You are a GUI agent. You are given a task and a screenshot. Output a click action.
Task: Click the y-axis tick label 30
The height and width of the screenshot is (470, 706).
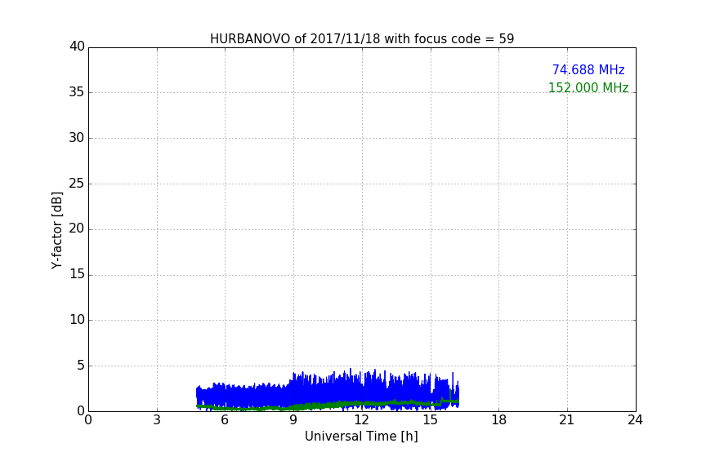77,138
